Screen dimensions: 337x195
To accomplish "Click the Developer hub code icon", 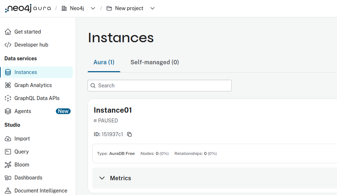I will (8, 45).
